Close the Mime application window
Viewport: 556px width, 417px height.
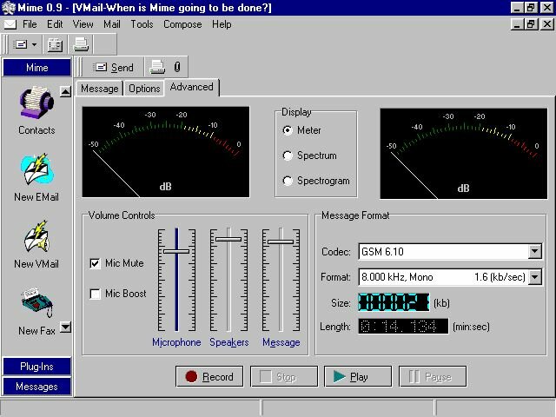547,8
